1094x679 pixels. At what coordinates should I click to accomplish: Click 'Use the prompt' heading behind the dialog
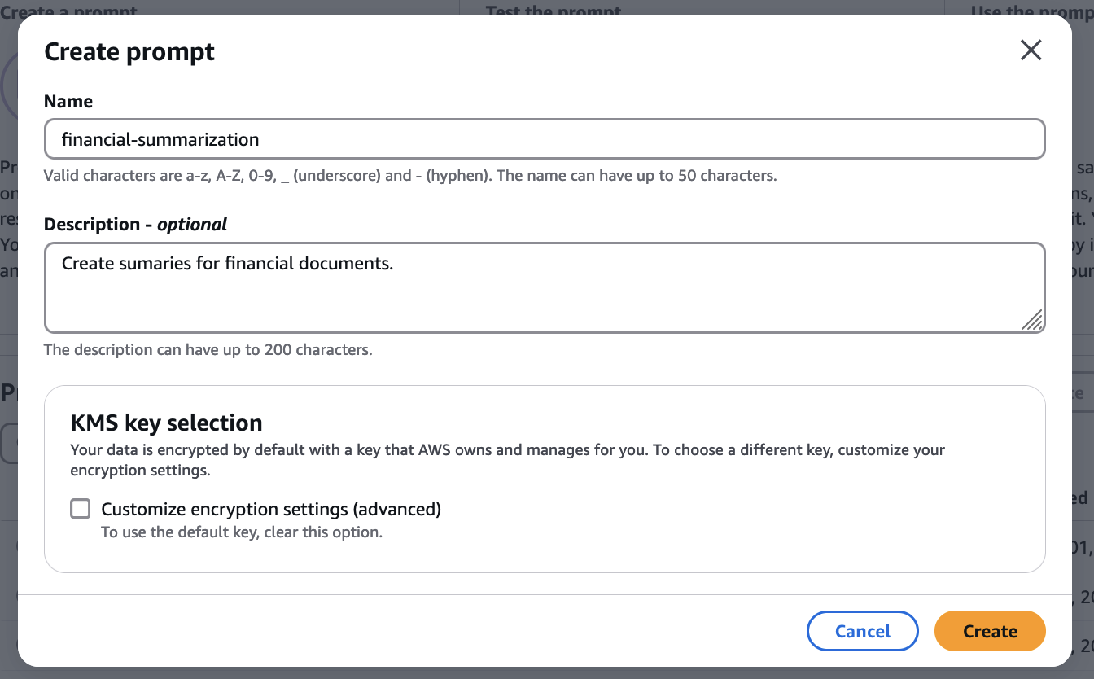[x=1031, y=11]
